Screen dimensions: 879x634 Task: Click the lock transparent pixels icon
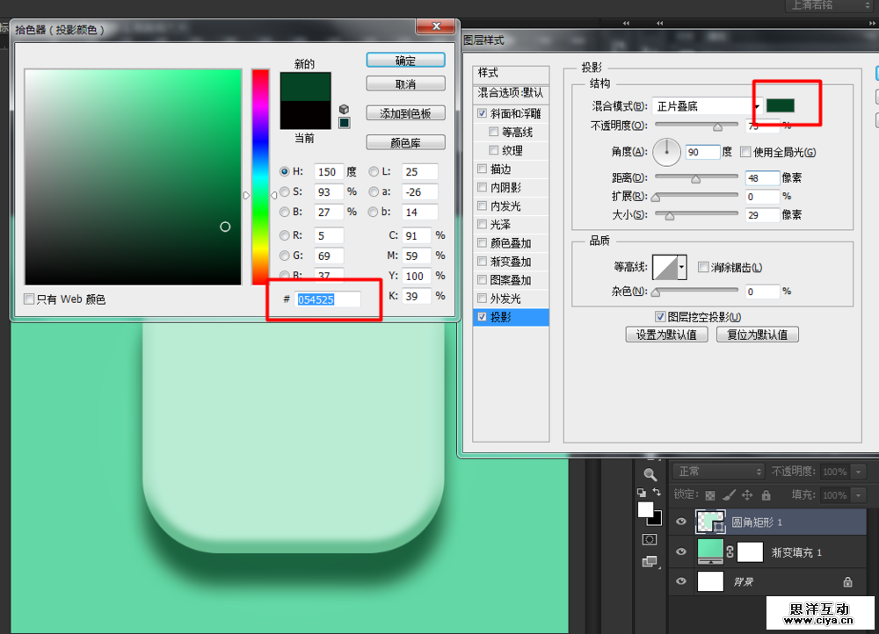click(710, 495)
